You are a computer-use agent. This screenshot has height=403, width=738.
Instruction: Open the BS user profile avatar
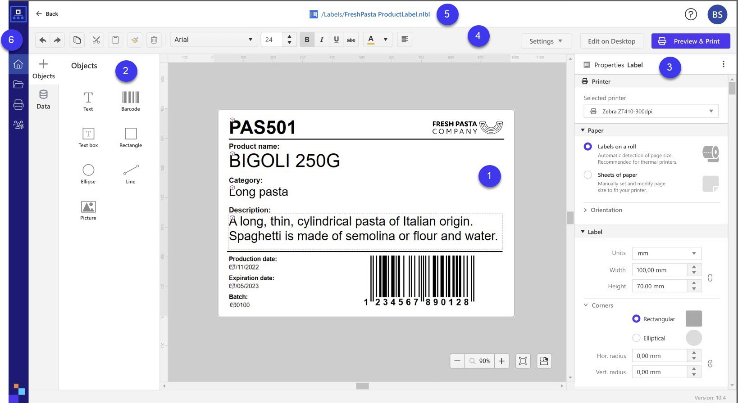(717, 14)
